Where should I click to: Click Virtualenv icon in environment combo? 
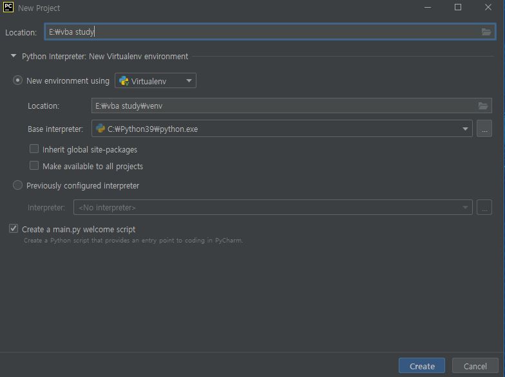[124, 81]
